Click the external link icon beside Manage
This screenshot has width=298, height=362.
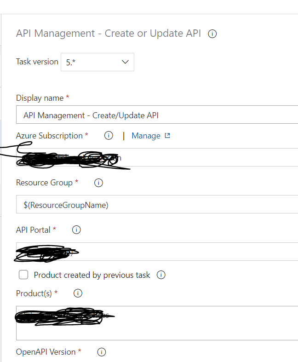[167, 136]
